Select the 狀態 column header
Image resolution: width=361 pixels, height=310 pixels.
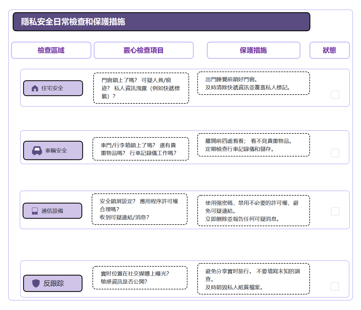coord(329,50)
